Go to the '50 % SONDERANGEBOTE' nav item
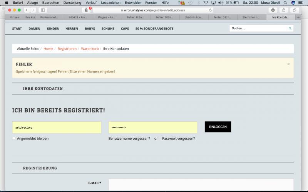Screen dimensions: 308x192 tap(154, 28)
